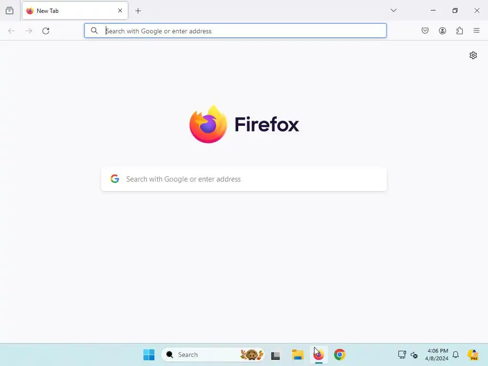Click the magnifier icon in address bar

click(x=94, y=30)
